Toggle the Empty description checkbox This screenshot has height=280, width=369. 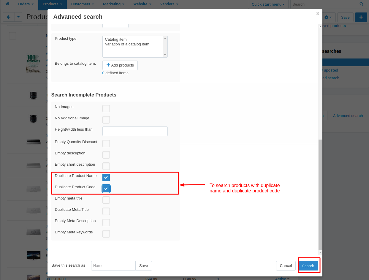click(x=106, y=155)
